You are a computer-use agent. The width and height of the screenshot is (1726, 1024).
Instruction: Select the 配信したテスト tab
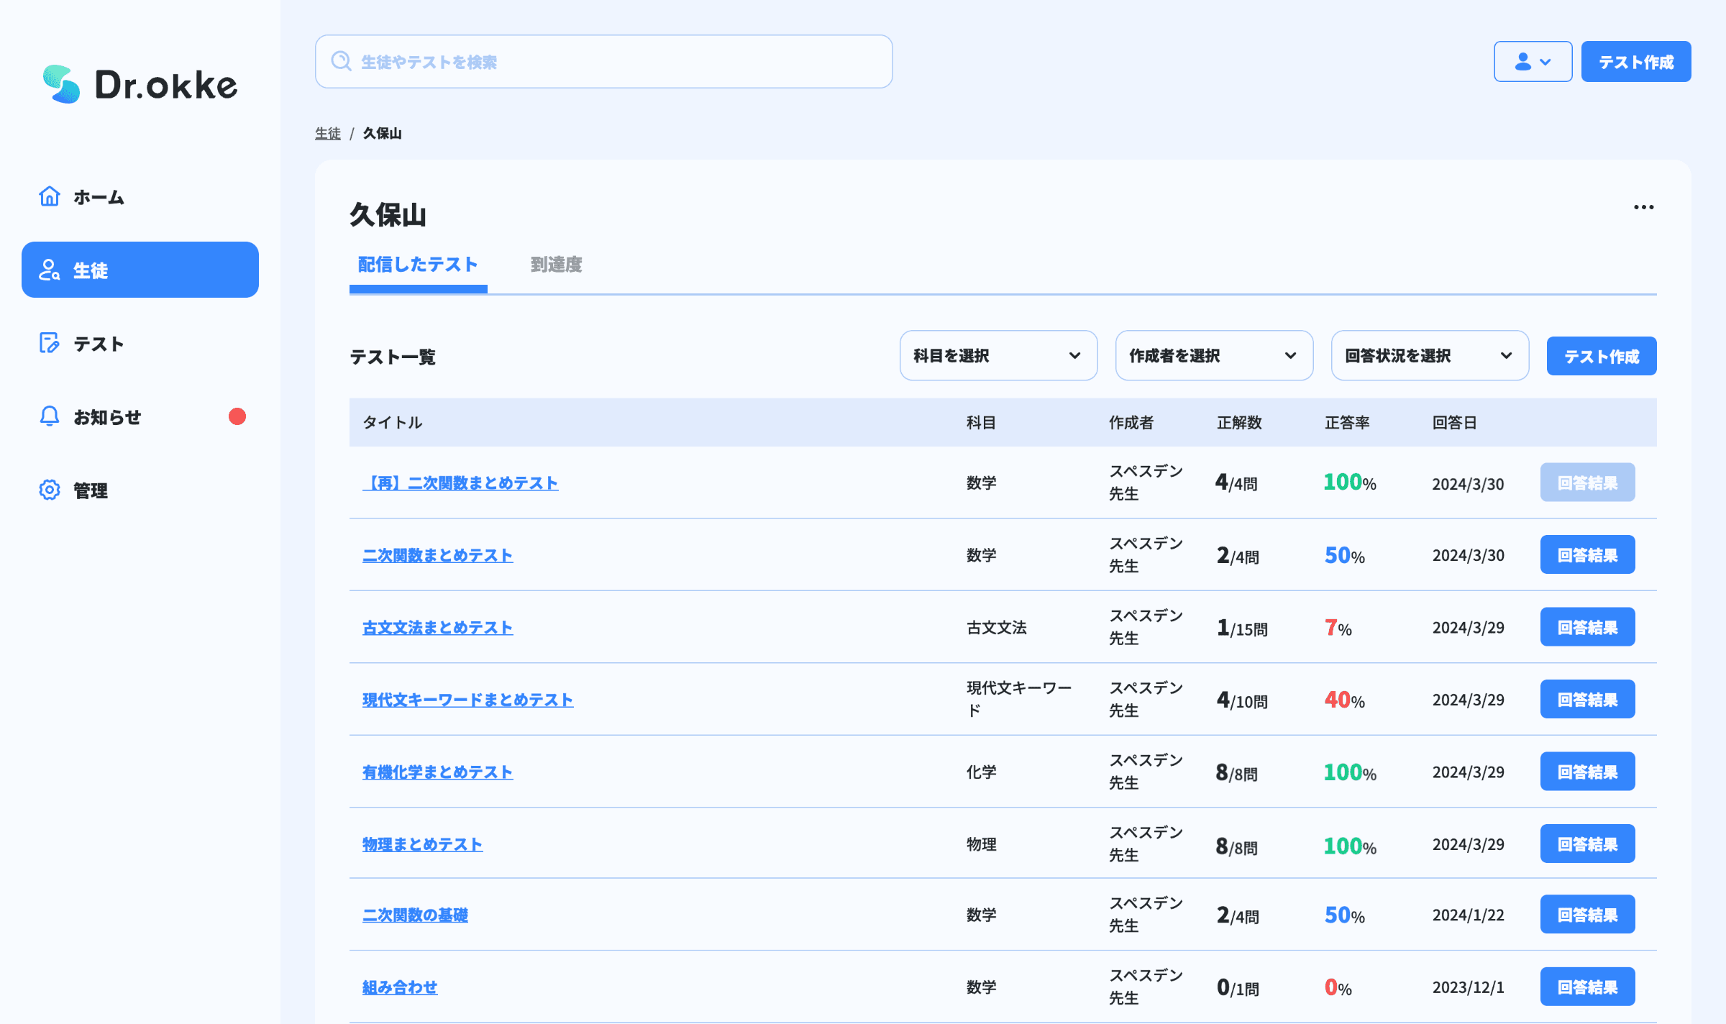[418, 265]
